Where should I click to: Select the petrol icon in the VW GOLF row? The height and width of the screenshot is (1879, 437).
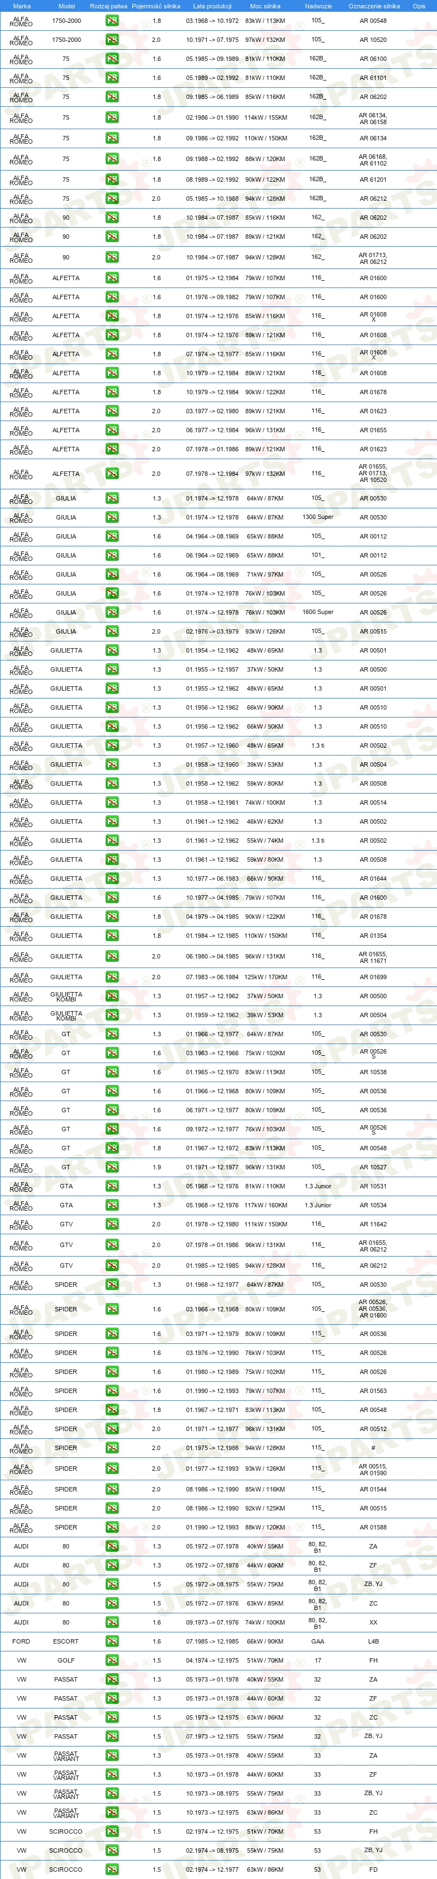tap(111, 1660)
